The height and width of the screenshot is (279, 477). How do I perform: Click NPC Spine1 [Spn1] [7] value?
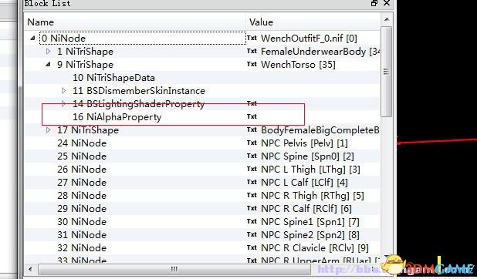pos(310,221)
